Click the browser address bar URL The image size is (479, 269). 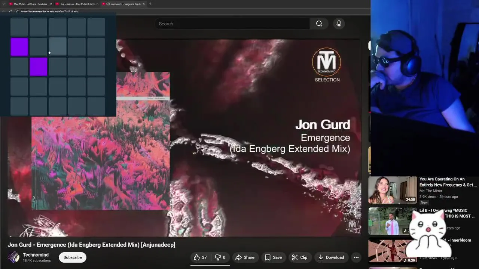pyautogui.click(x=49, y=12)
